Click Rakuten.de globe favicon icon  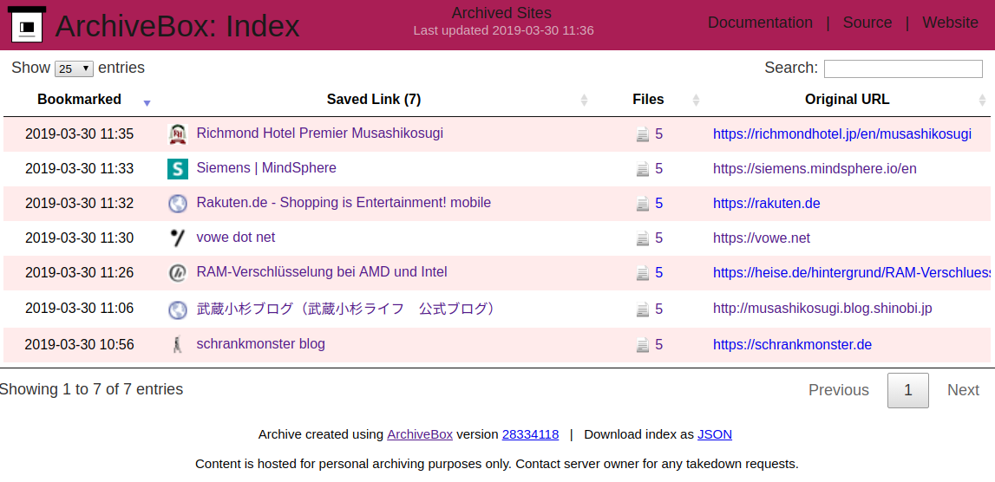tap(178, 204)
